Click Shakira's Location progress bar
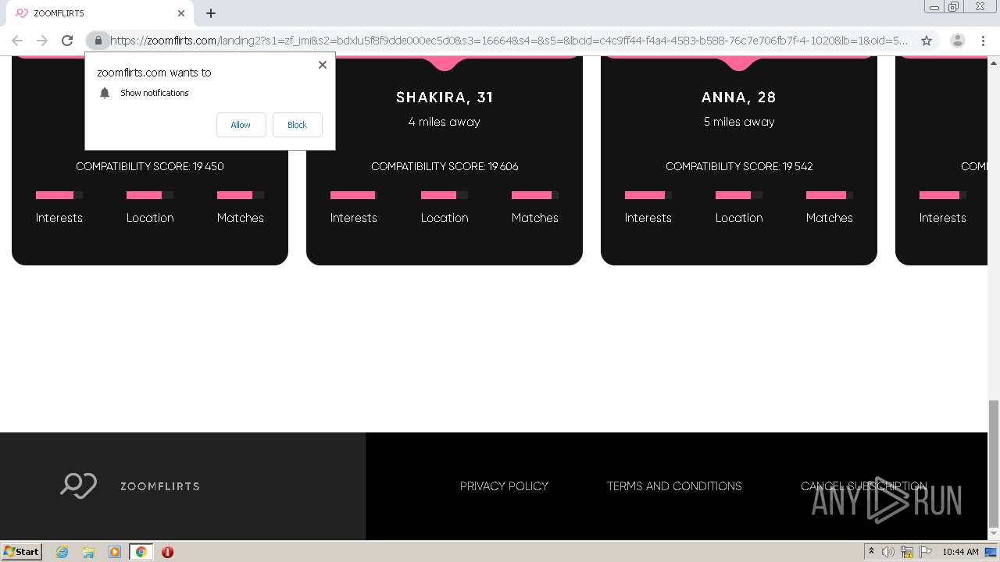1000x562 pixels. pyautogui.click(x=445, y=195)
